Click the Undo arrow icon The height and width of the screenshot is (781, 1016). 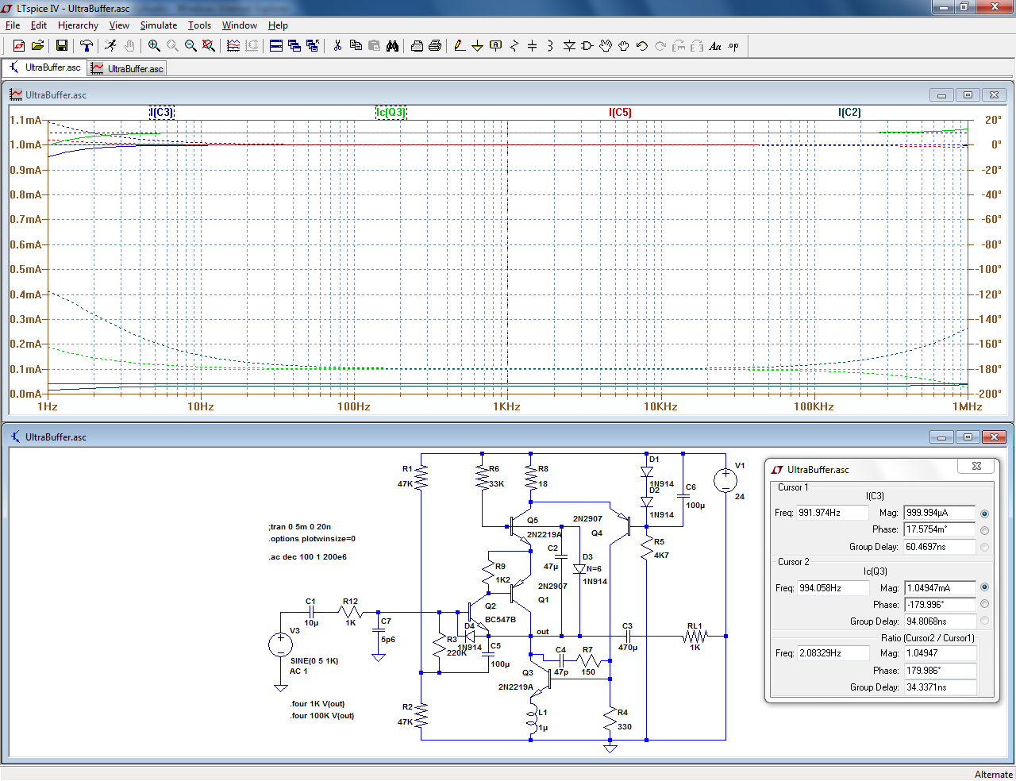pos(642,46)
